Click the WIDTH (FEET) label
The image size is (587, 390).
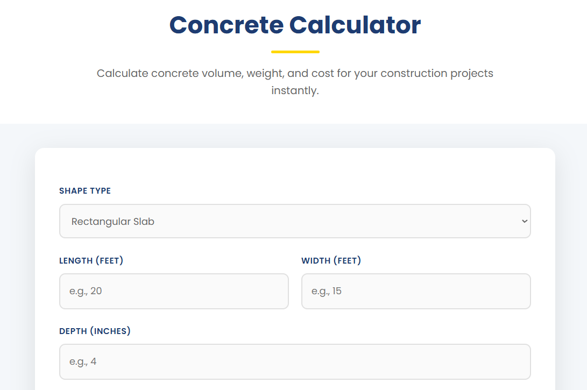331,260
